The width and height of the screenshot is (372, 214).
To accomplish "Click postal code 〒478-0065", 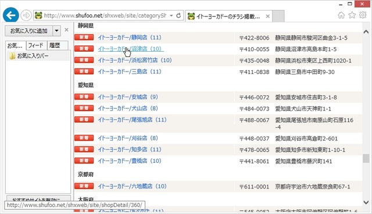I will [254, 150].
